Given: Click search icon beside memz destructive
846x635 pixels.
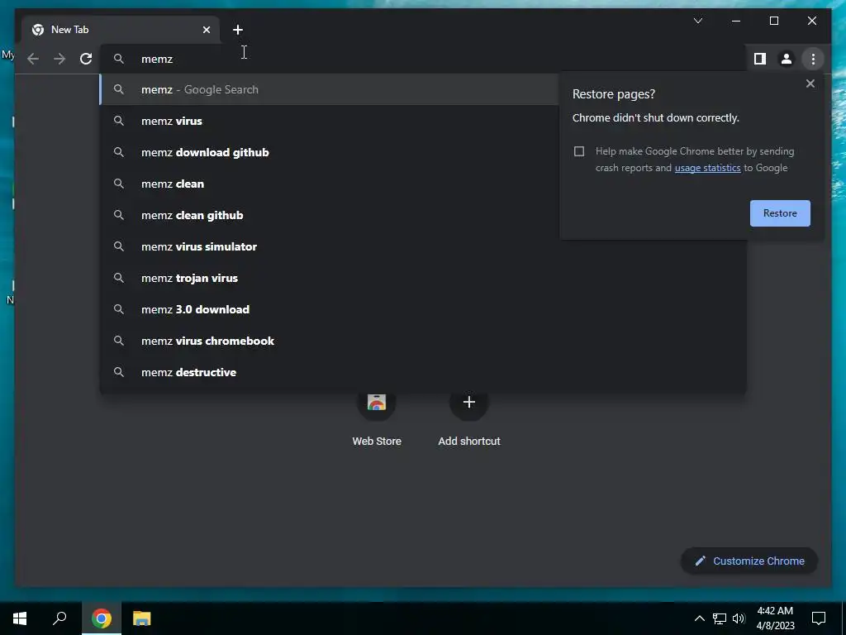Looking at the screenshot, I should tap(119, 372).
